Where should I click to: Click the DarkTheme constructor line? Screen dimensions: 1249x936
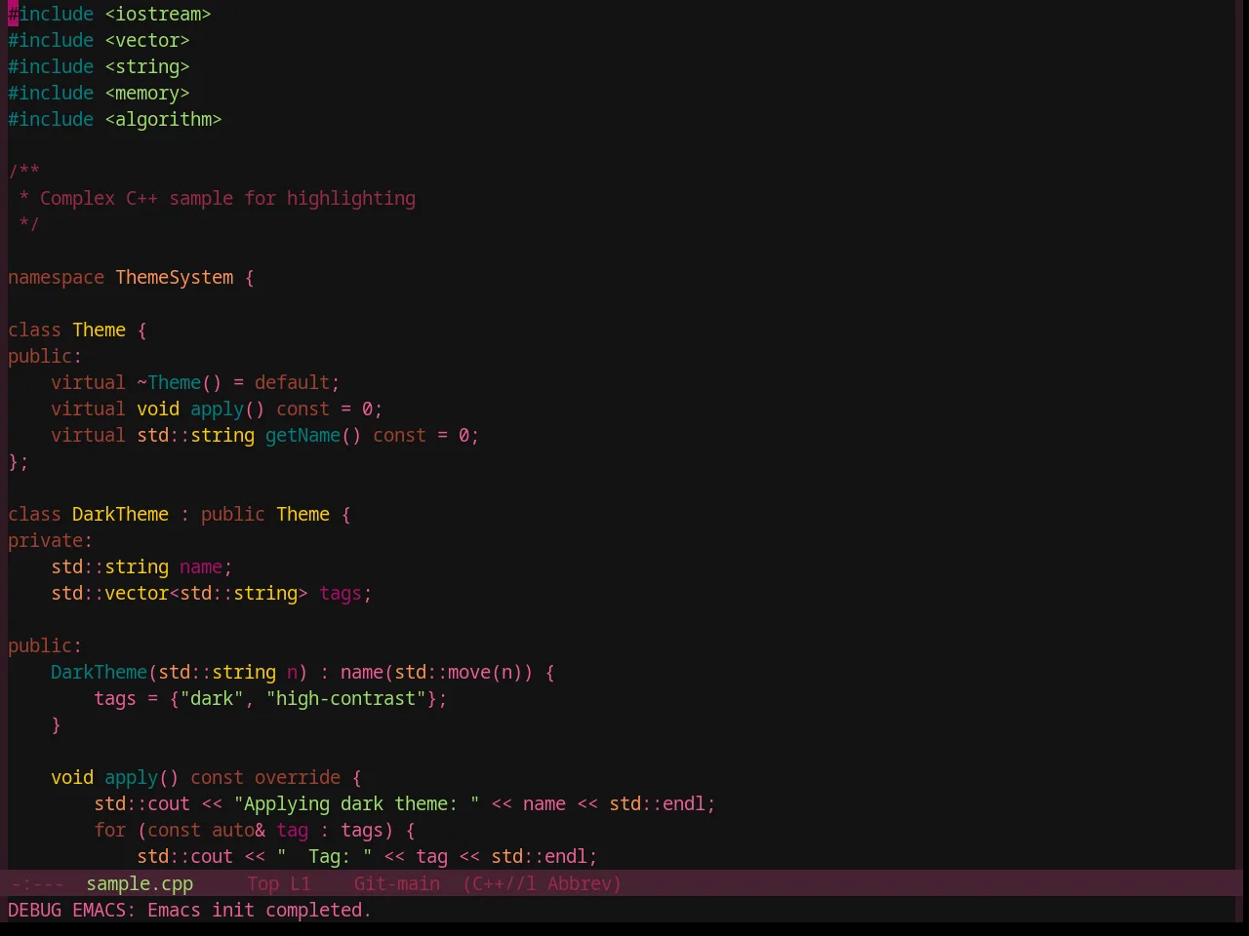tap(302, 673)
